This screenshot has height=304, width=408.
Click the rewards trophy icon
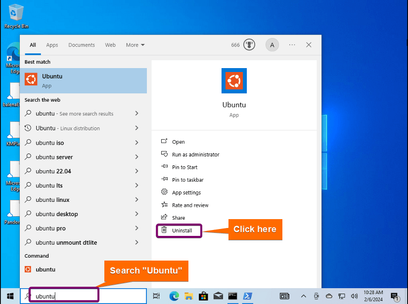pos(249,44)
